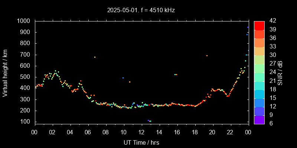The width and height of the screenshot is (297, 148).
Task: Click the blue 12-15 dB colorbar segment
Action: tap(259, 102)
